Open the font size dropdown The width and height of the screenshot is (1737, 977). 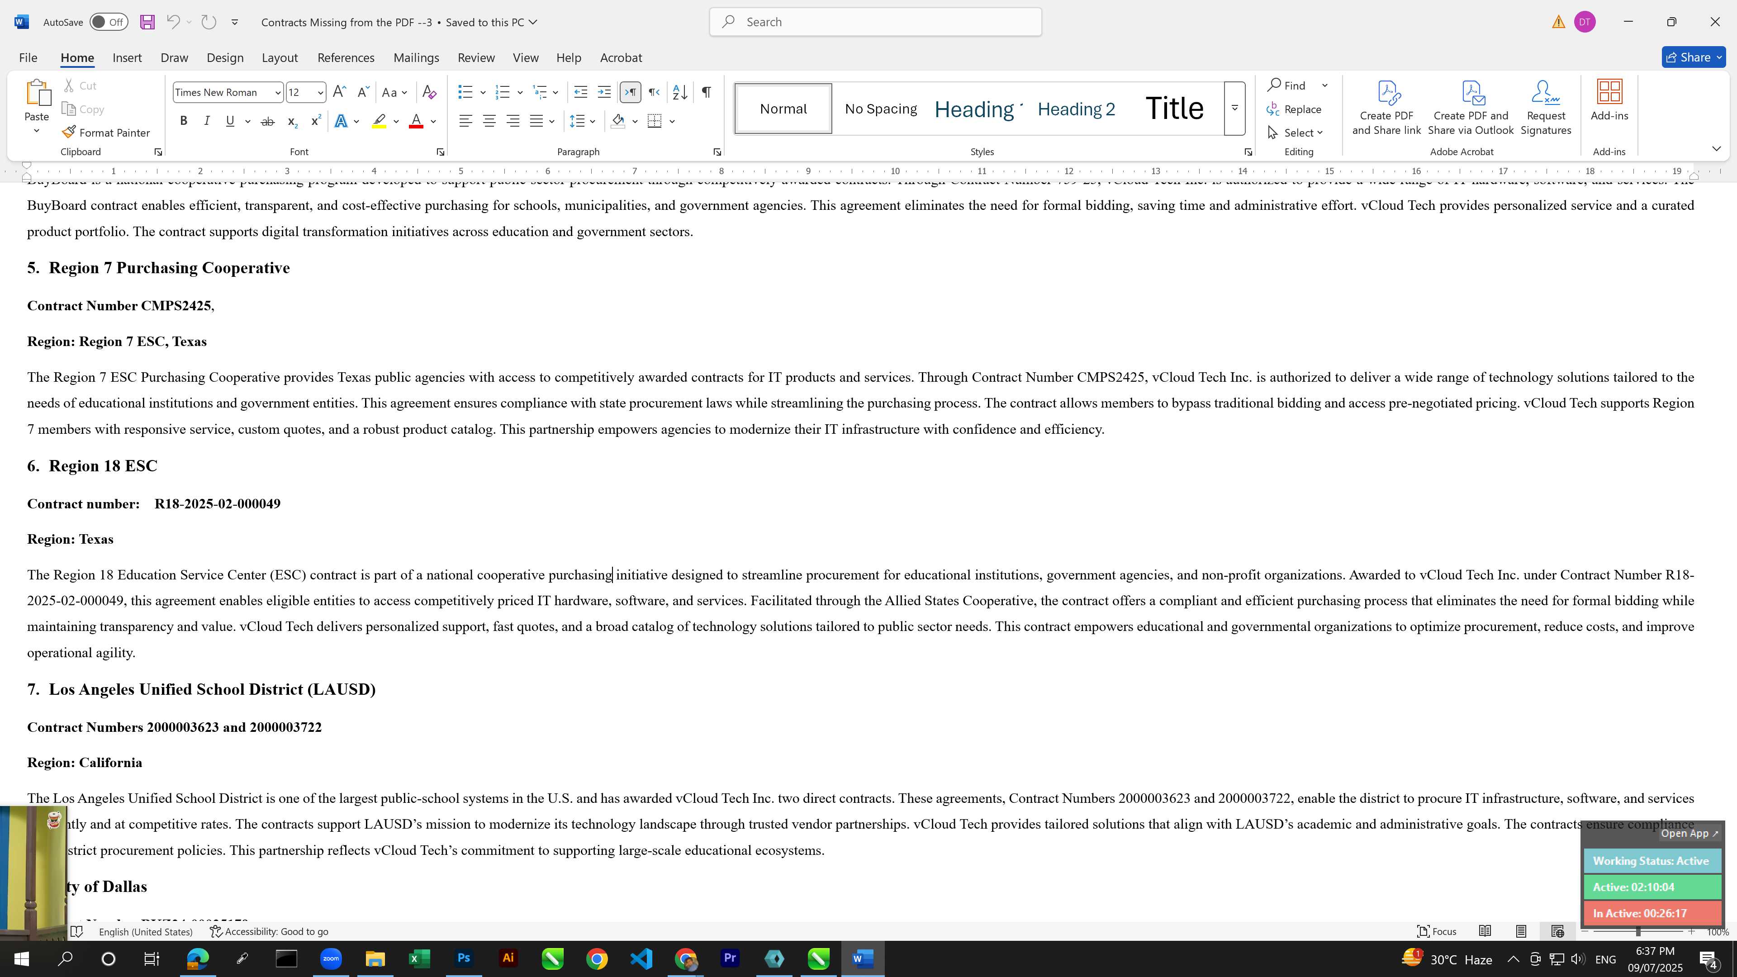coord(320,92)
